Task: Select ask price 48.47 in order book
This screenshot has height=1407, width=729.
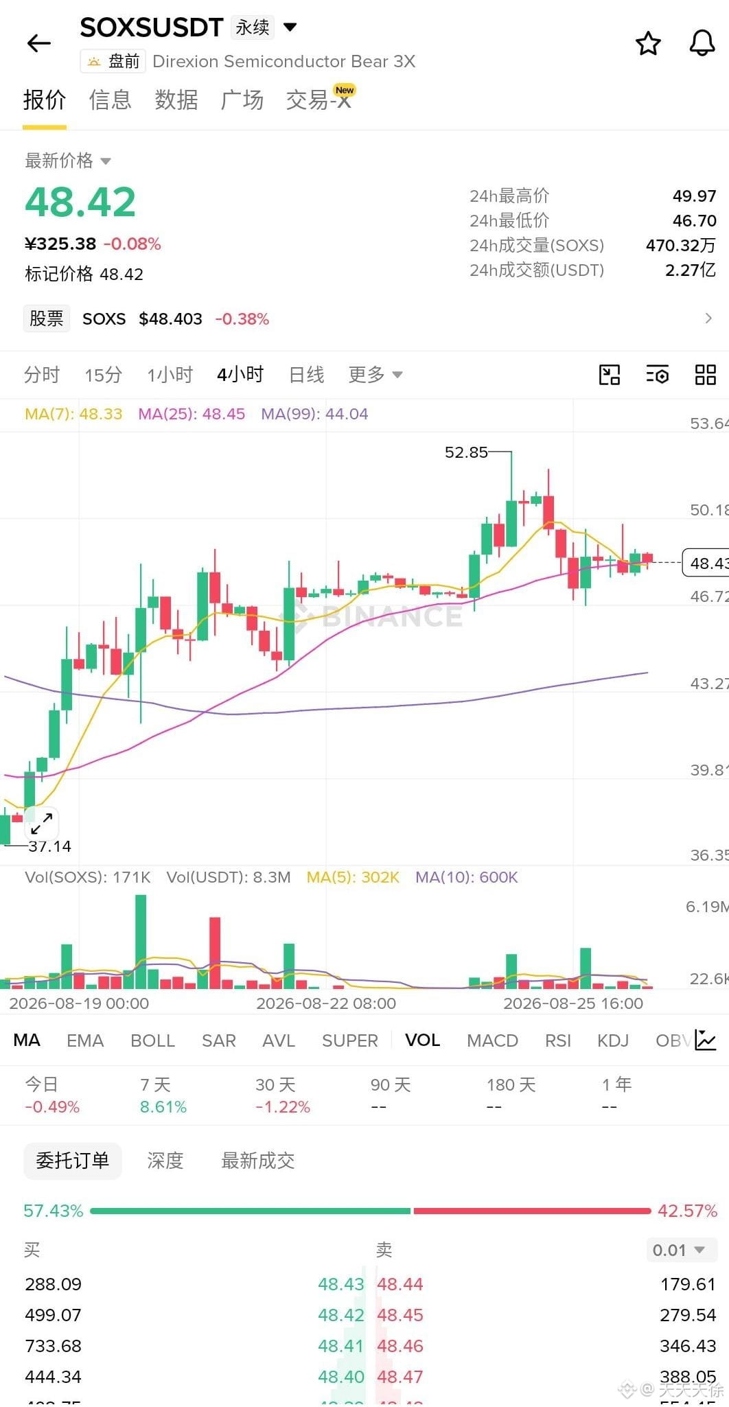Action: click(400, 1377)
